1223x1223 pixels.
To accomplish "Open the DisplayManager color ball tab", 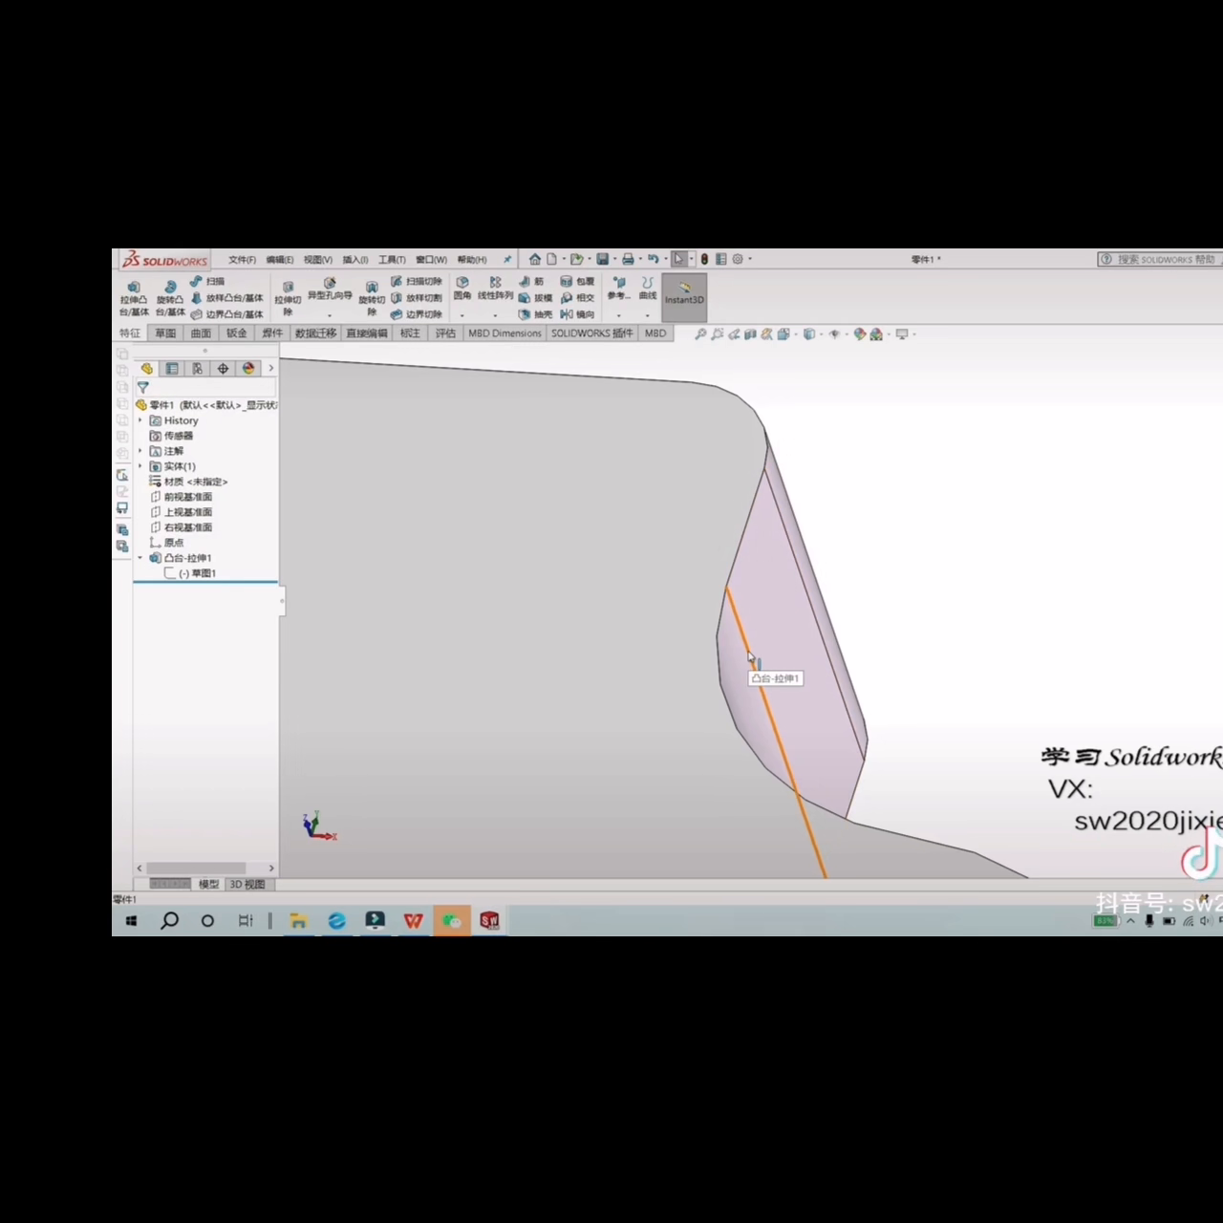I will [248, 369].
